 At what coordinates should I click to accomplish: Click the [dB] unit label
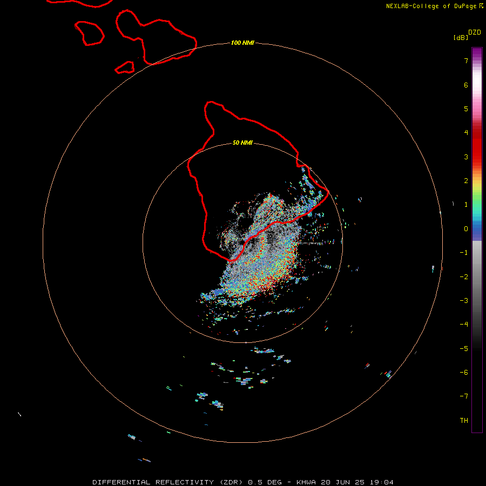pyautogui.click(x=461, y=38)
